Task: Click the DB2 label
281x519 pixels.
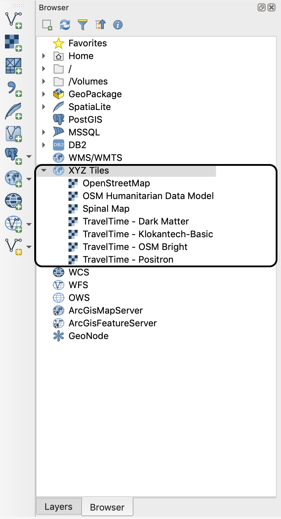Action: [78, 145]
